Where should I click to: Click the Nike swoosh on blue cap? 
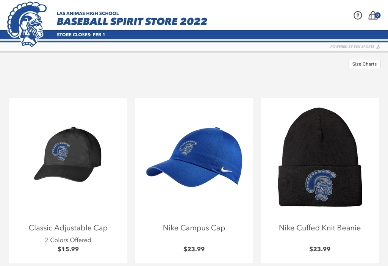coord(227,169)
